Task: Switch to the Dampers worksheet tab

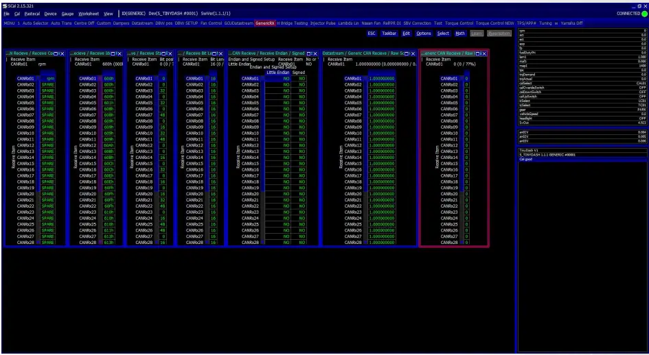Action: click(120, 23)
